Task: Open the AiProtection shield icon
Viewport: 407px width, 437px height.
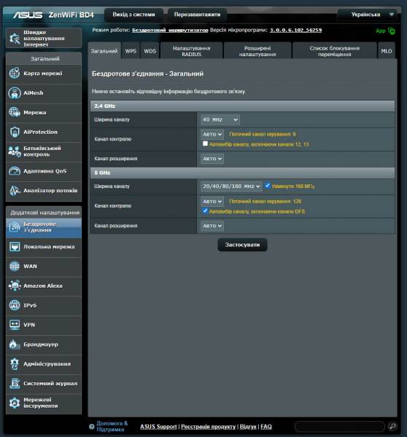Action: tap(15, 132)
